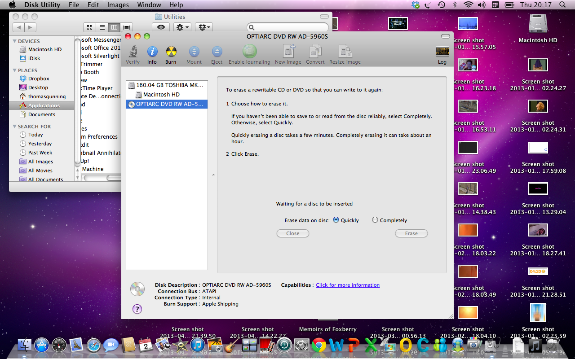Click the Convert toolbar icon
This screenshot has height=359, width=575.
click(315, 51)
